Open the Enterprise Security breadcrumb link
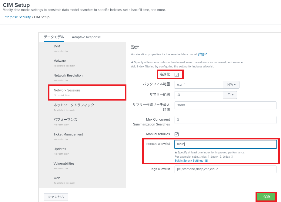 pyautogui.click(x=17, y=17)
